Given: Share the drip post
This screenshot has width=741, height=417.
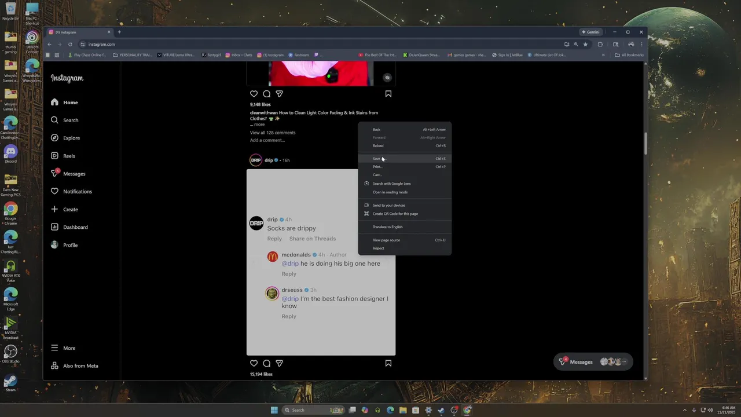Looking at the screenshot, I should [279, 363].
